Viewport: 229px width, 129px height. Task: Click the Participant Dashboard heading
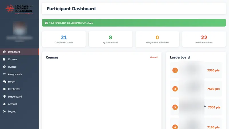tap(71, 9)
